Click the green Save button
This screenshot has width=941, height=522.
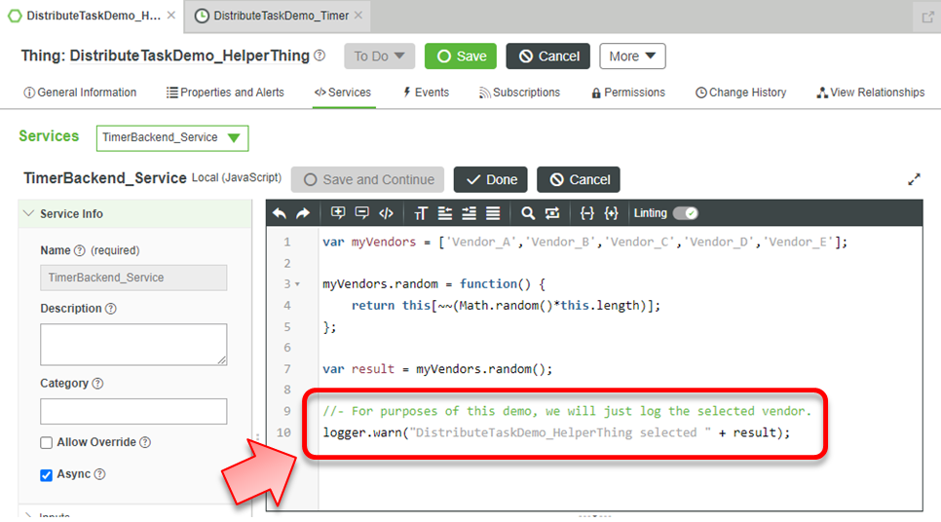click(x=461, y=56)
